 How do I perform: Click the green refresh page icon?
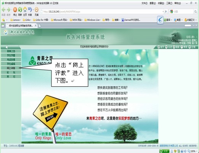tap(20, 10)
